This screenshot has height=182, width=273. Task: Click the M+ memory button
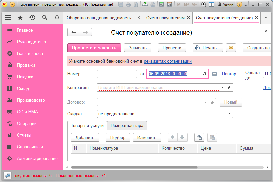(187, 4)
